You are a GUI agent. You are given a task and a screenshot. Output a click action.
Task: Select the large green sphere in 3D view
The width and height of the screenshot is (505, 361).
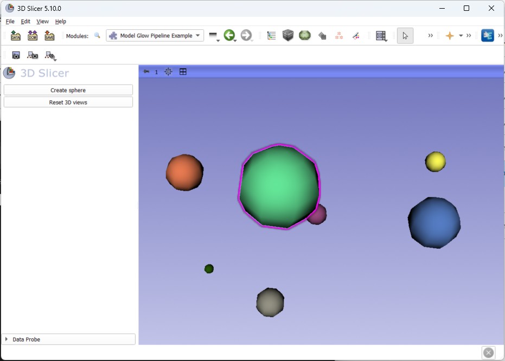(x=278, y=186)
